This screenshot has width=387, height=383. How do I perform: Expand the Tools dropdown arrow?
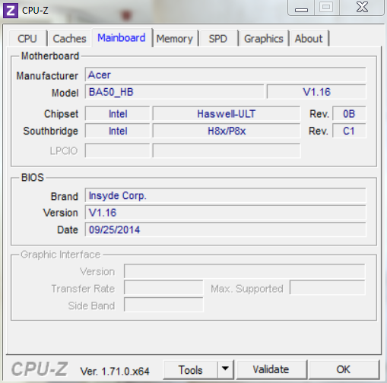point(225,370)
